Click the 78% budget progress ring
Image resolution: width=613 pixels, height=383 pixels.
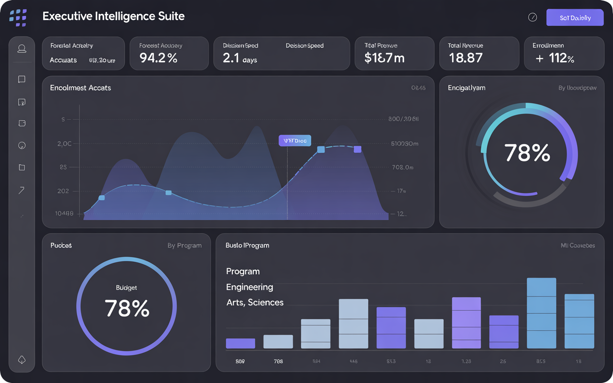[126, 306]
